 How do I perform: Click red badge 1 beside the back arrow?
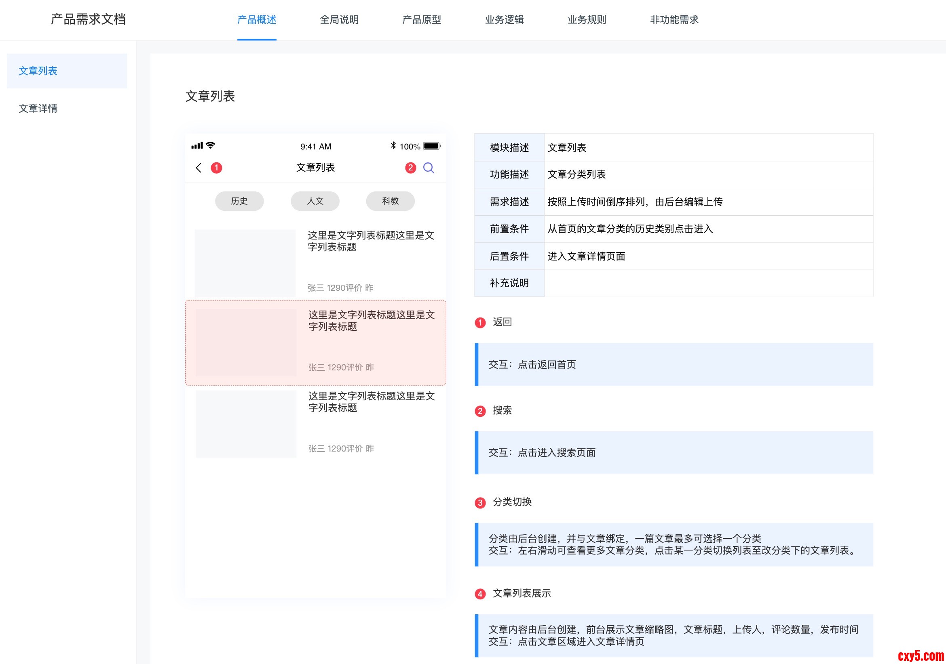click(216, 168)
